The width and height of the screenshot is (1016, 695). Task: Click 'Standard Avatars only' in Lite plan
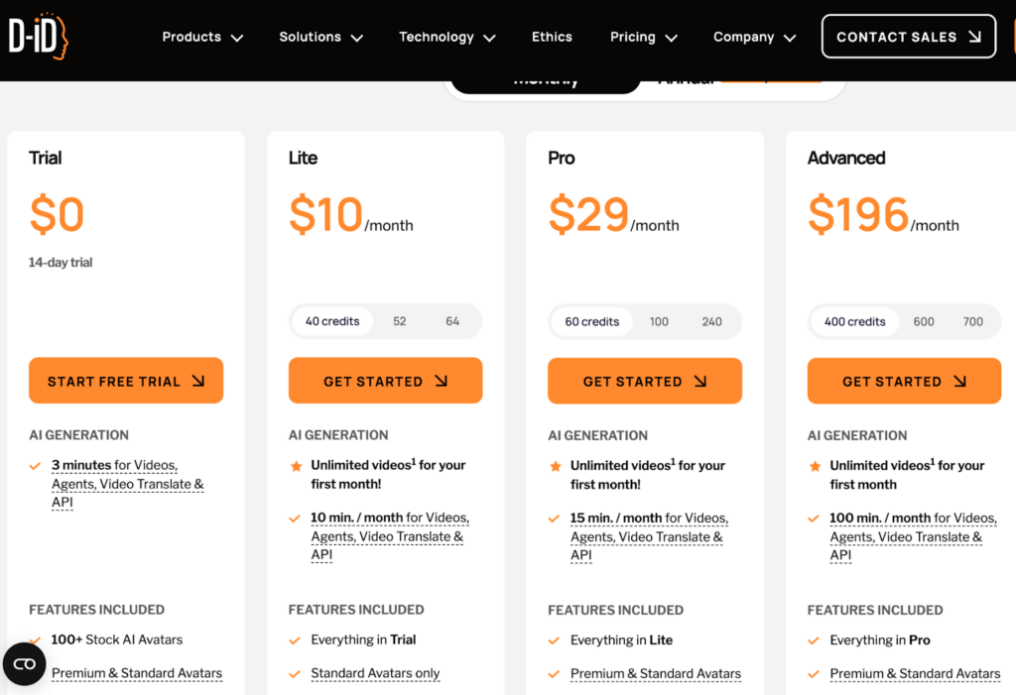(x=375, y=673)
